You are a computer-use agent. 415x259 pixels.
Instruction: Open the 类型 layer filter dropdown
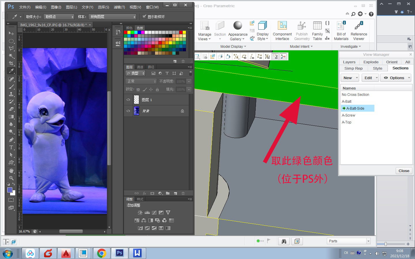click(x=135, y=73)
